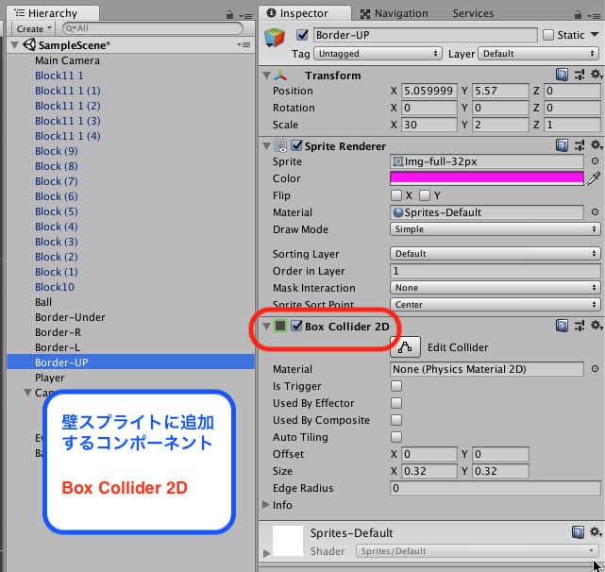Click the Inspector lock icon
The image size is (605, 572).
(x=577, y=14)
